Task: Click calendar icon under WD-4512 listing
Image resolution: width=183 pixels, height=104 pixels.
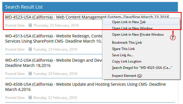Action: pos(30,73)
